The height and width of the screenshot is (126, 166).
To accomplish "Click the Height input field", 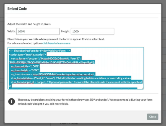I will [x=92, y=31].
